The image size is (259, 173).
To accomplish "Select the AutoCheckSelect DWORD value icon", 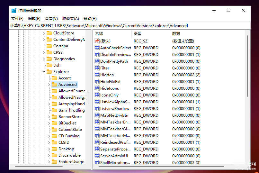I will [97, 48].
